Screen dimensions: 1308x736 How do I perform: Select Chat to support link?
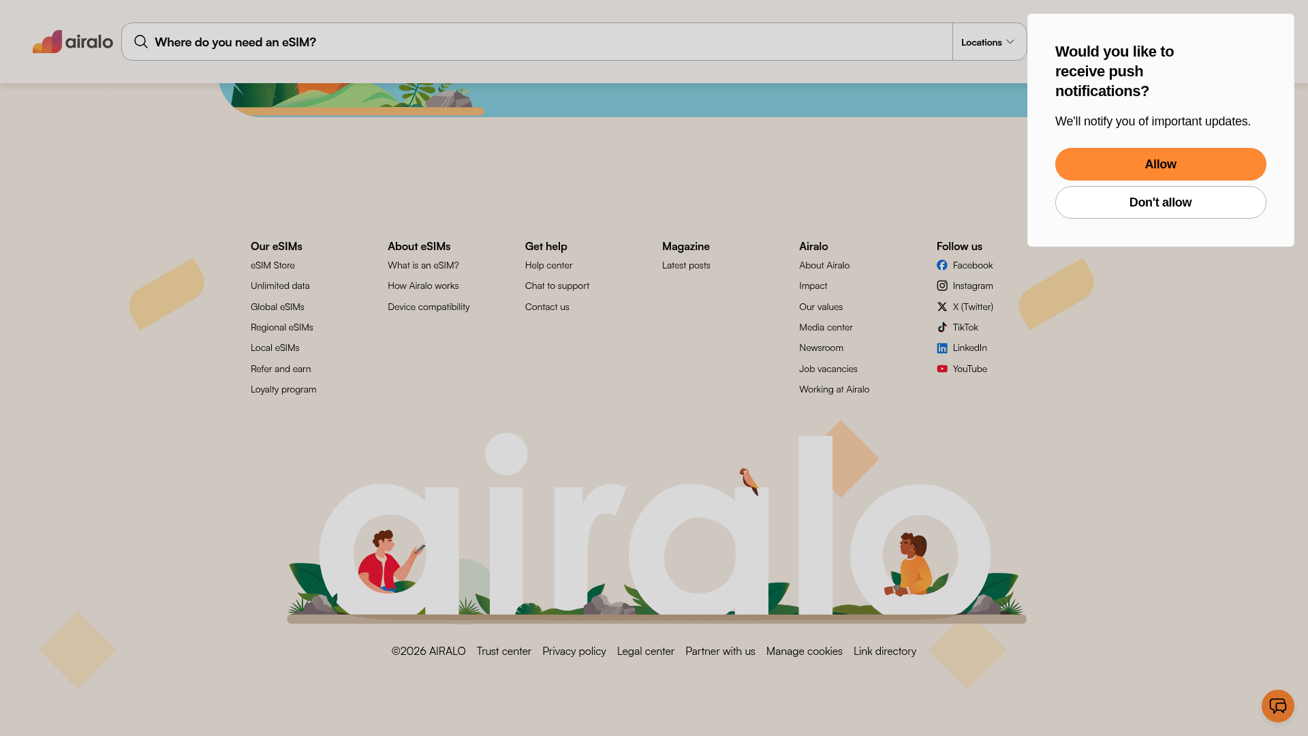click(557, 286)
